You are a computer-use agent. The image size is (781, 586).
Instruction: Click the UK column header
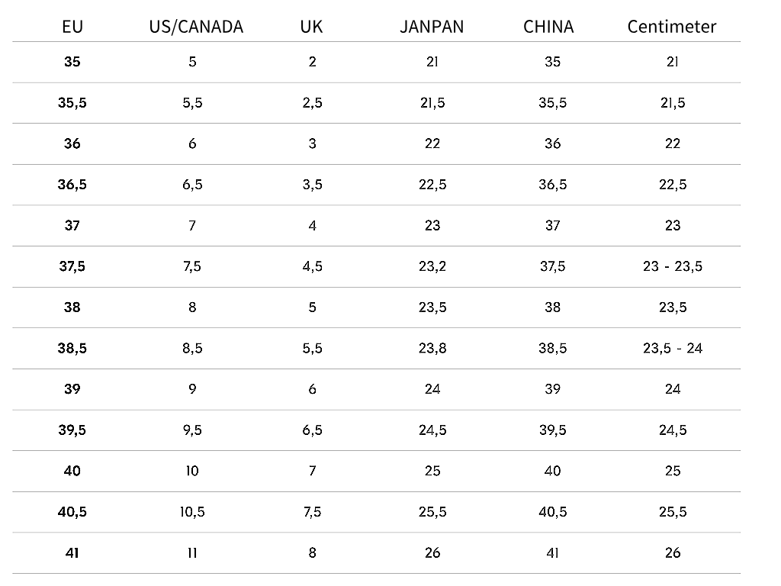311,27
